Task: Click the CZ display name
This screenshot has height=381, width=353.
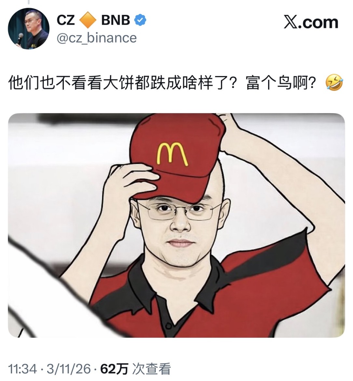Action: click(x=66, y=20)
